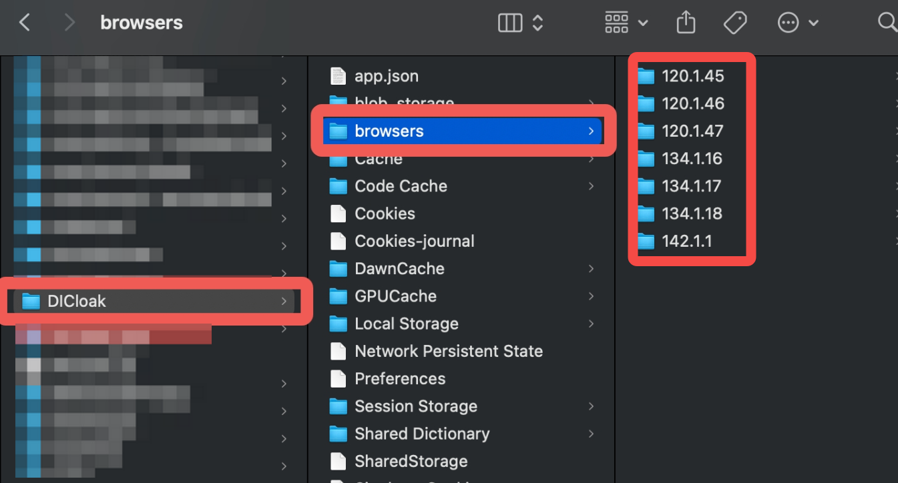Open the Session Storage folder
This screenshot has height=483, width=898.
[x=415, y=406]
